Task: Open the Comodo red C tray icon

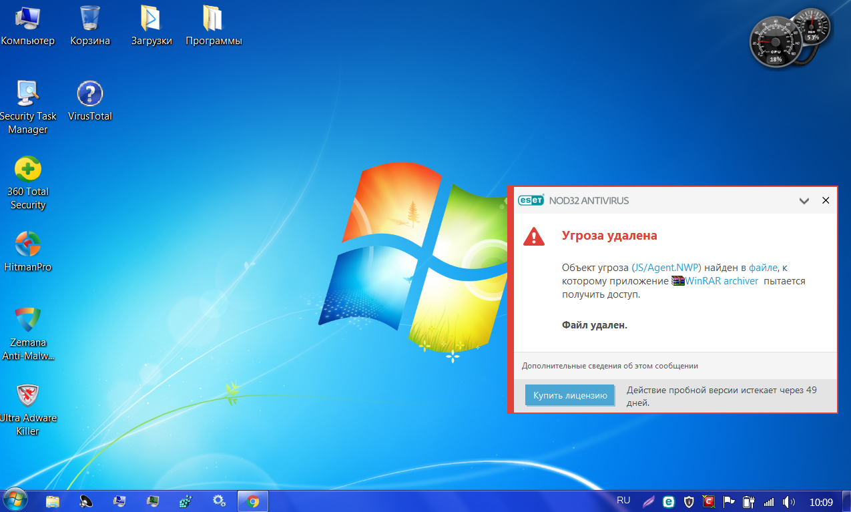Action: point(710,501)
